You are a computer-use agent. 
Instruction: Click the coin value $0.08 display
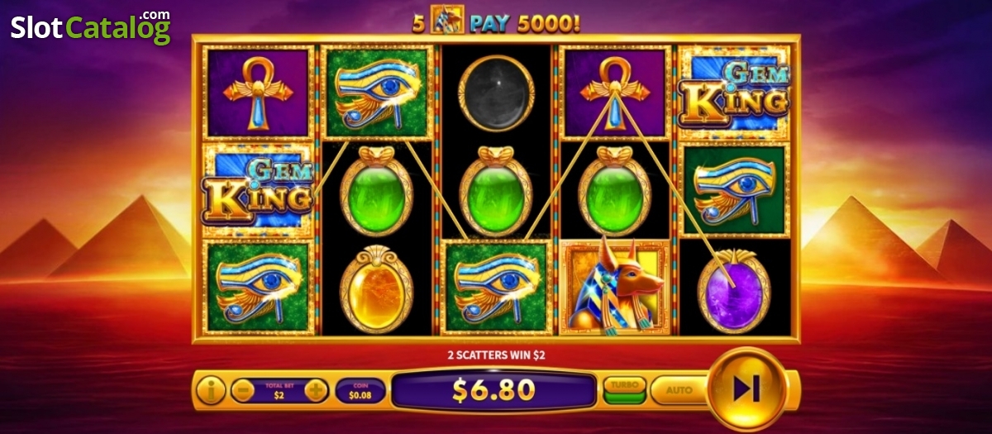(x=360, y=389)
